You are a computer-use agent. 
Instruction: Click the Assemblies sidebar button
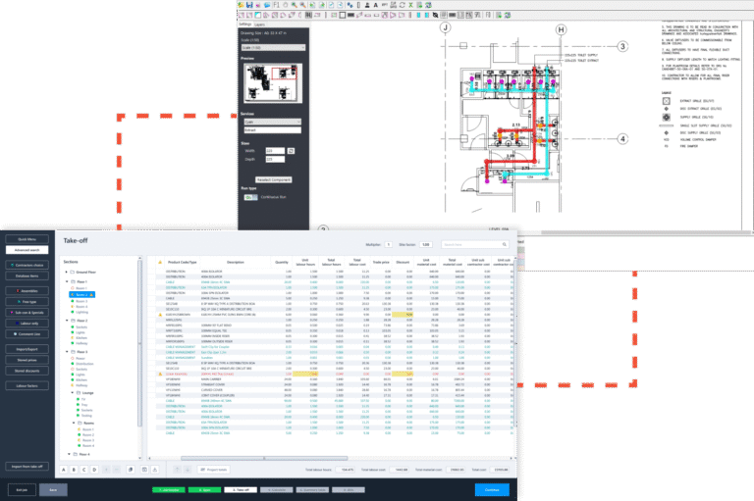pyautogui.click(x=27, y=291)
